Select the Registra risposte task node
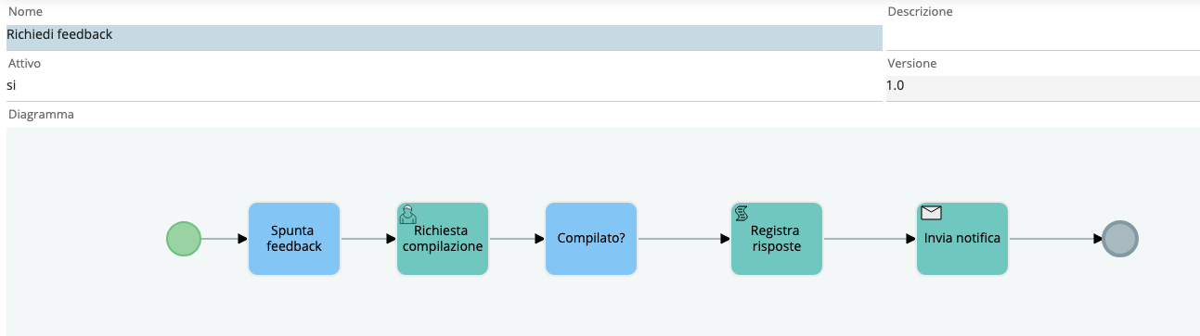The height and width of the screenshot is (336, 1200). 777,239
